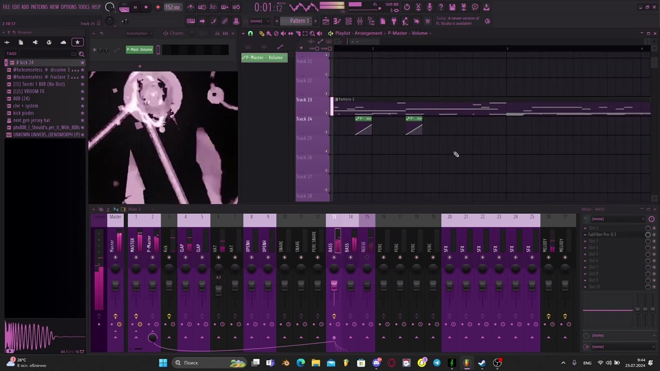Click the save project floppy icon
Screen dimensions: 660x371
(x=452, y=7)
